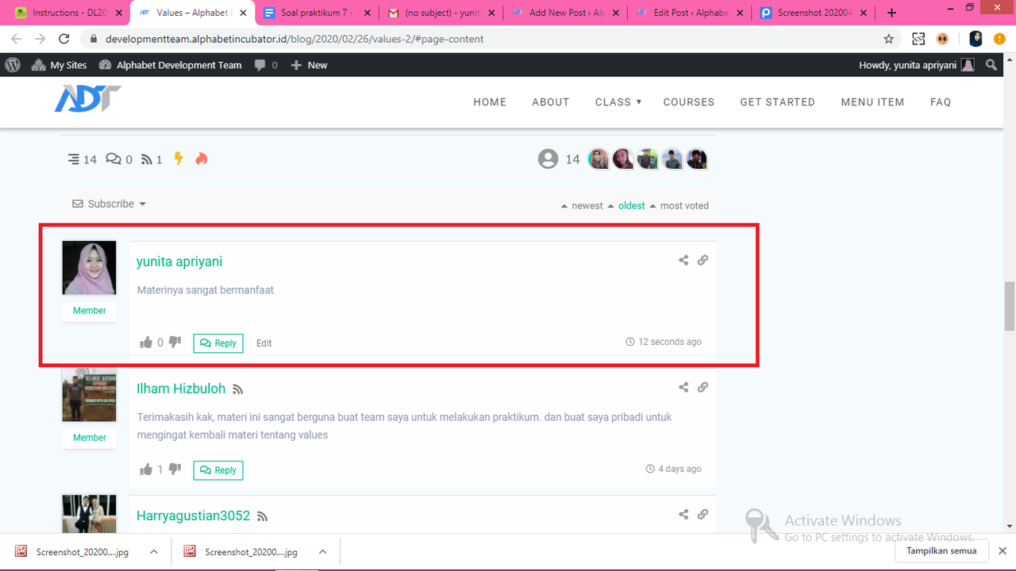Screen dimensions: 1016x571
Task: Share Harryagustian3052's comment
Action: tap(683, 514)
